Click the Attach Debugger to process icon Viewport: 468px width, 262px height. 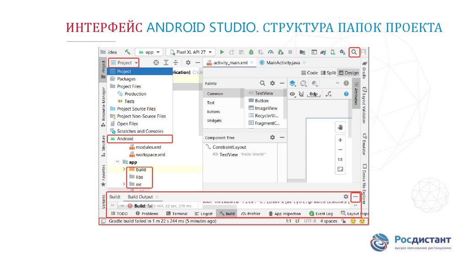coord(280,52)
